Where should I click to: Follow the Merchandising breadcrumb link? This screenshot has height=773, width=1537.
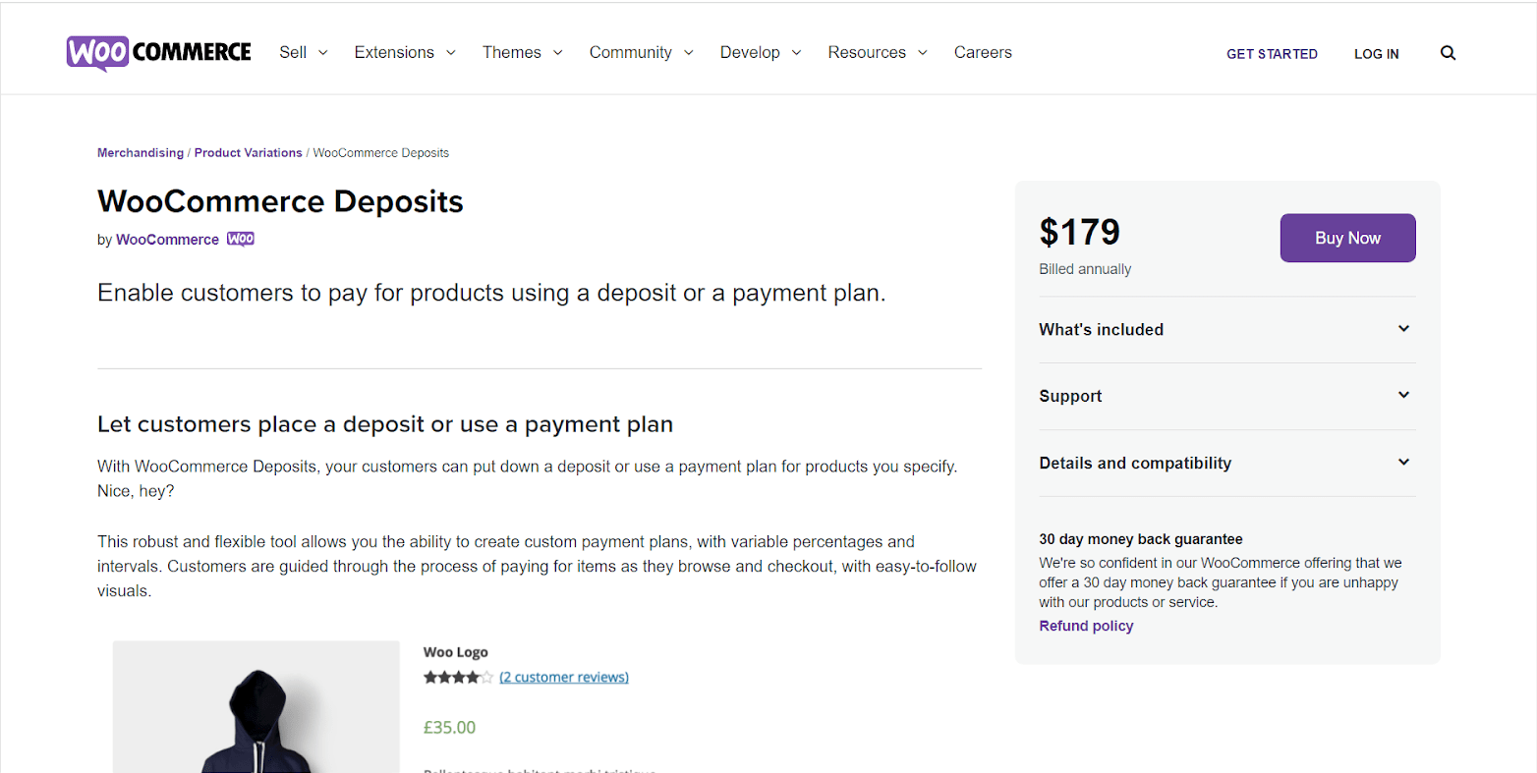click(x=141, y=152)
